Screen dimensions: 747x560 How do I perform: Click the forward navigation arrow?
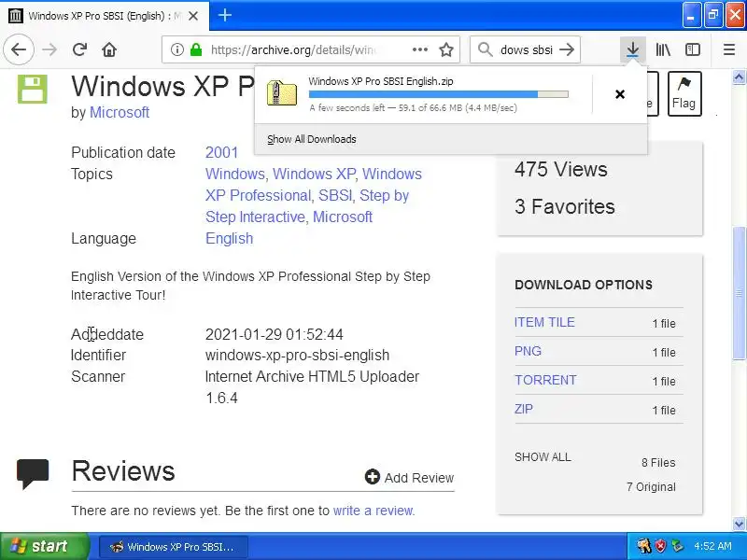49,49
